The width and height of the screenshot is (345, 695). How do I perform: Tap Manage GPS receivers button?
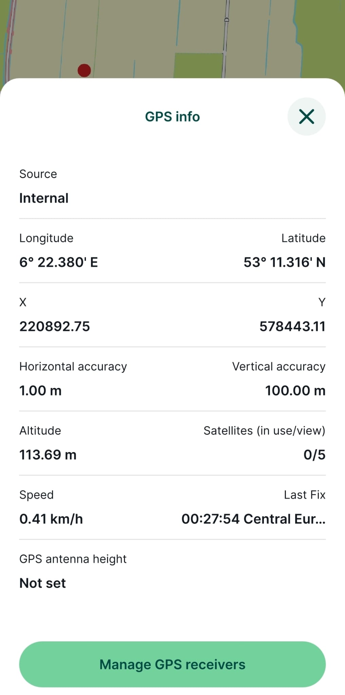click(x=172, y=664)
